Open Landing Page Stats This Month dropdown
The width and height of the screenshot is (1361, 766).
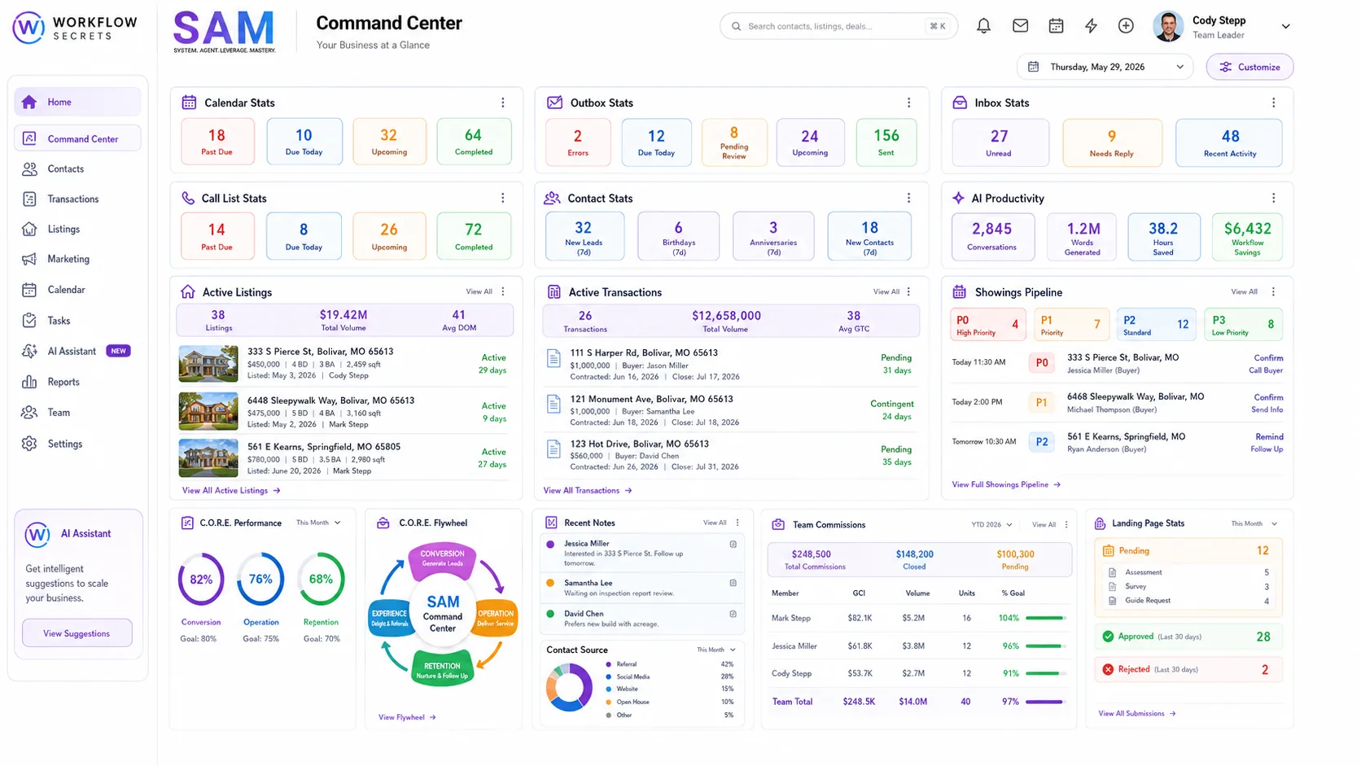coord(1254,523)
